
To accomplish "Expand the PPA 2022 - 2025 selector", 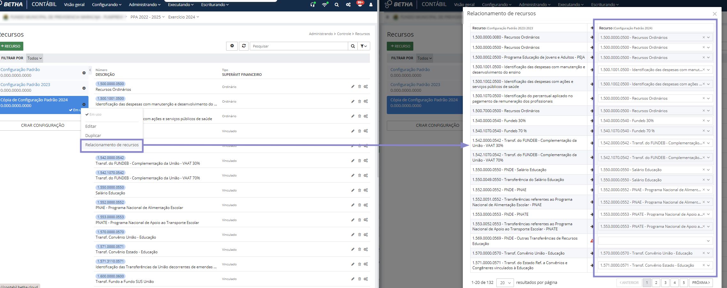I will point(148,17).
